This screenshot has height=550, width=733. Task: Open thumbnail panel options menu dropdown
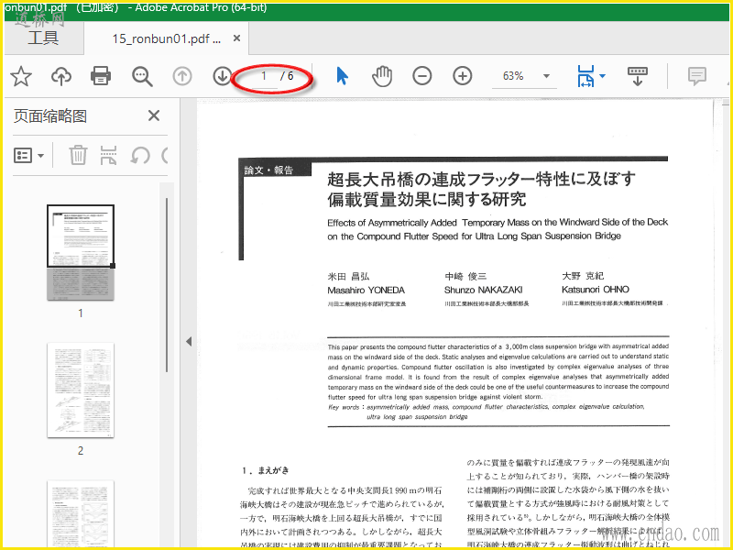tap(29, 155)
